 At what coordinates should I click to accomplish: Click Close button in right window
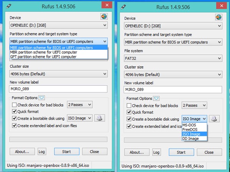tap(209, 152)
